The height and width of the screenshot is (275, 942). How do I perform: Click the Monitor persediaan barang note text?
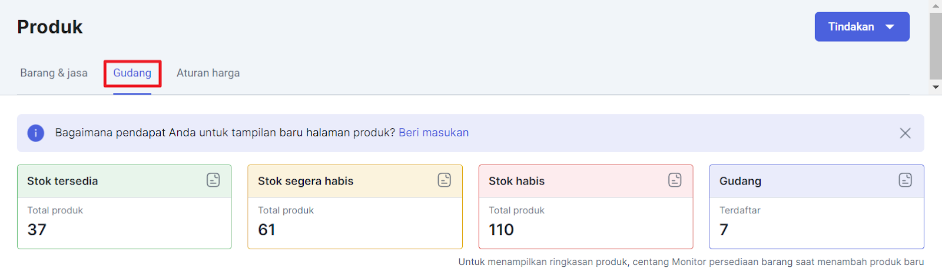tap(691, 262)
